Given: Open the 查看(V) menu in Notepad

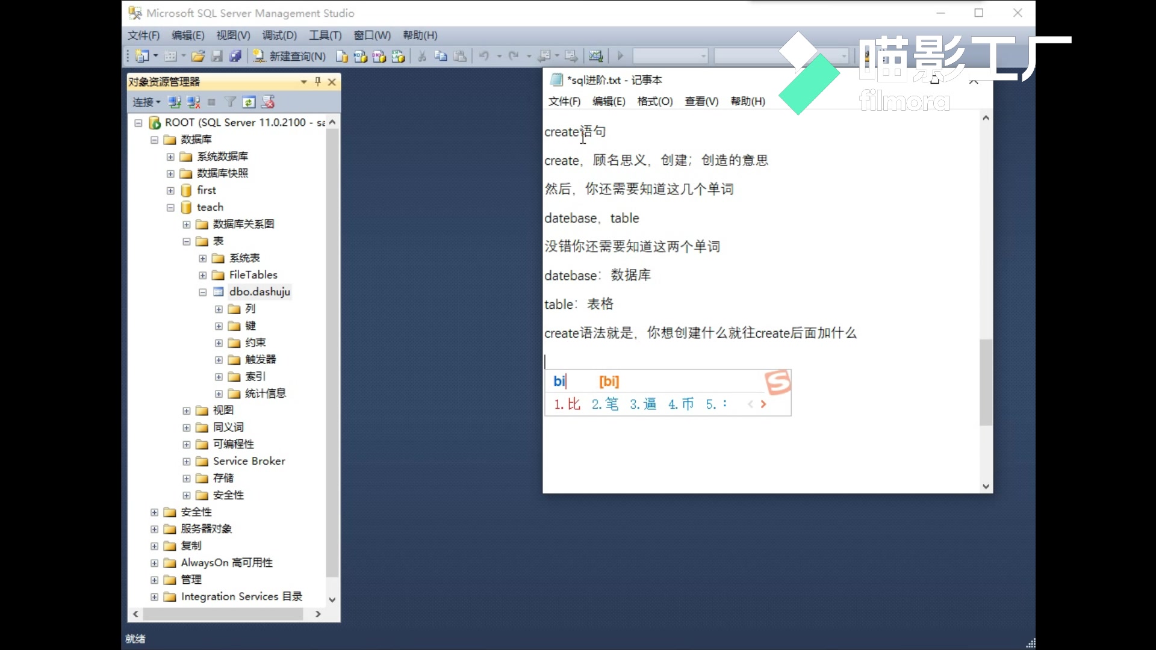Looking at the screenshot, I should click(x=701, y=101).
